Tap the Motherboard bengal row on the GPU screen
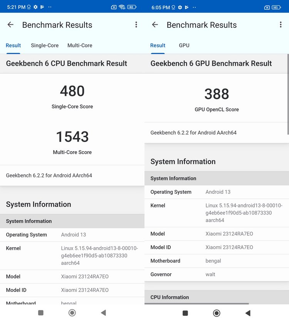 217,261
